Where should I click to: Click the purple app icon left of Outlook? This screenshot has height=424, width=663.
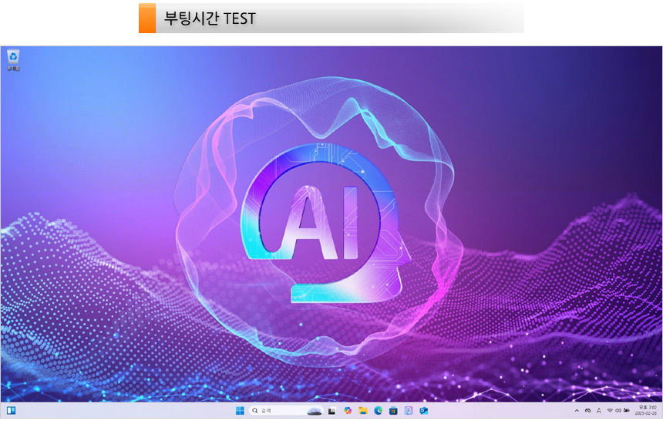click(409, 410)
